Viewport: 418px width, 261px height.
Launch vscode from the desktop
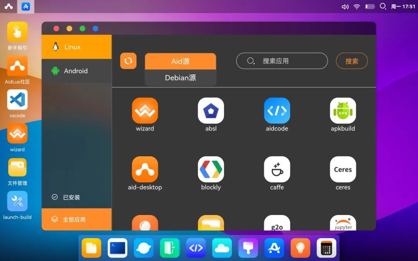(x=17, y=100)
